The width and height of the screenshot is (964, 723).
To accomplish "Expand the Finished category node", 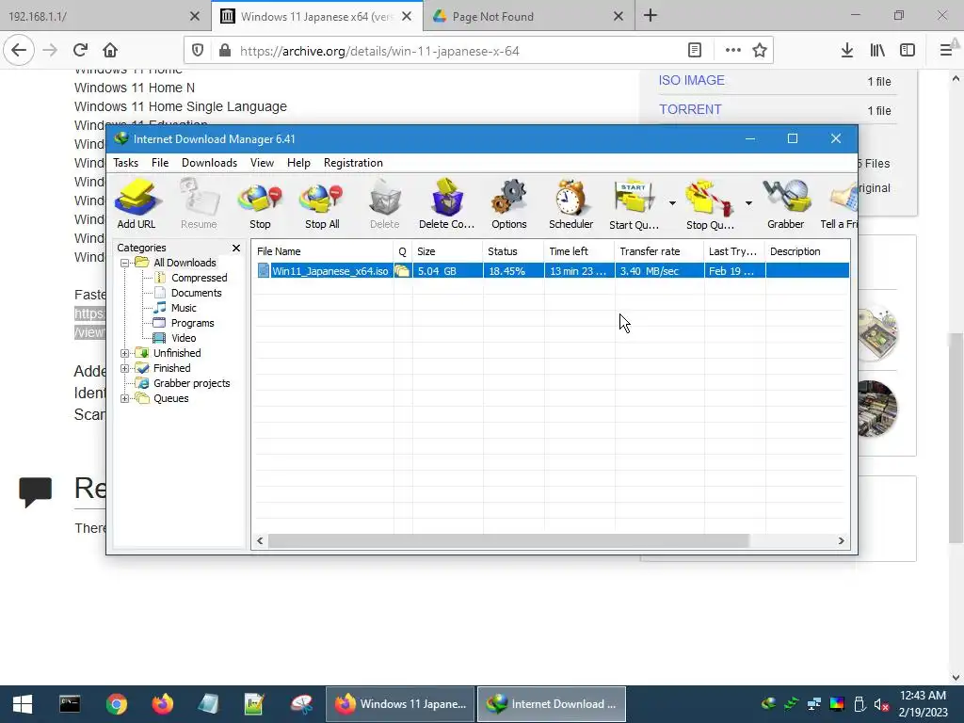I will 125,368.
